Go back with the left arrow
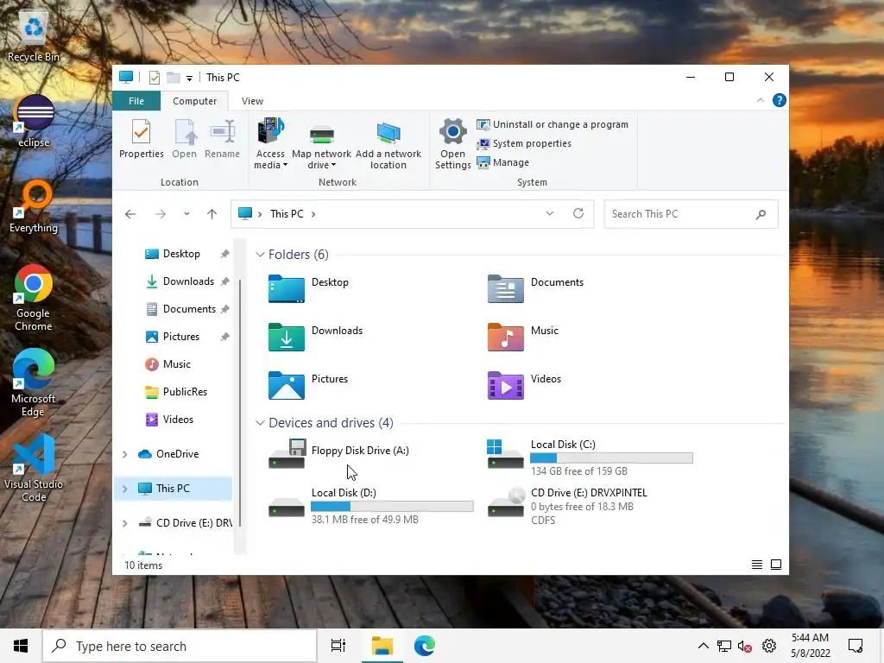The height and width of the screenshot is (663, 884). pos(130,214)
